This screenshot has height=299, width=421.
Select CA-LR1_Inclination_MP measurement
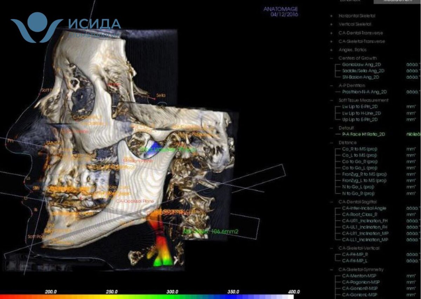[365, 234]
